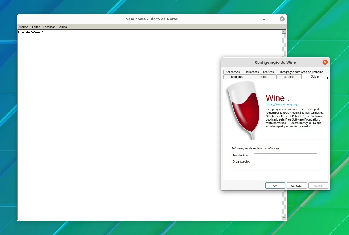
Task: Switch to the Áudio tab
Action: pyautogui.click(x=263, y=77)
